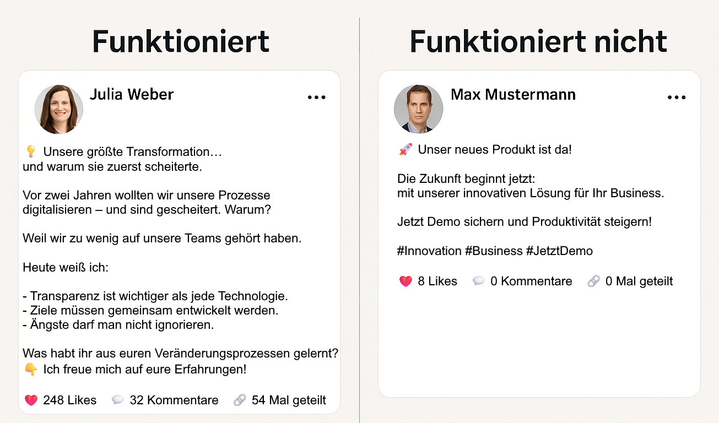Click the name Max Mustermann
The image size is (719, 423).
513,95
